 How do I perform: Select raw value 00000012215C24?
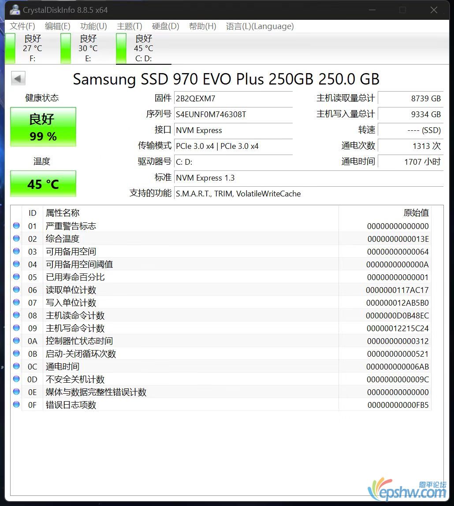click(x=398, y=328)
